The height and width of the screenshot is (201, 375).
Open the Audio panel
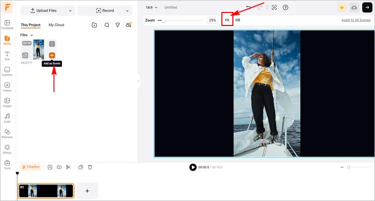pyautogui.click(x=7, y=118)
